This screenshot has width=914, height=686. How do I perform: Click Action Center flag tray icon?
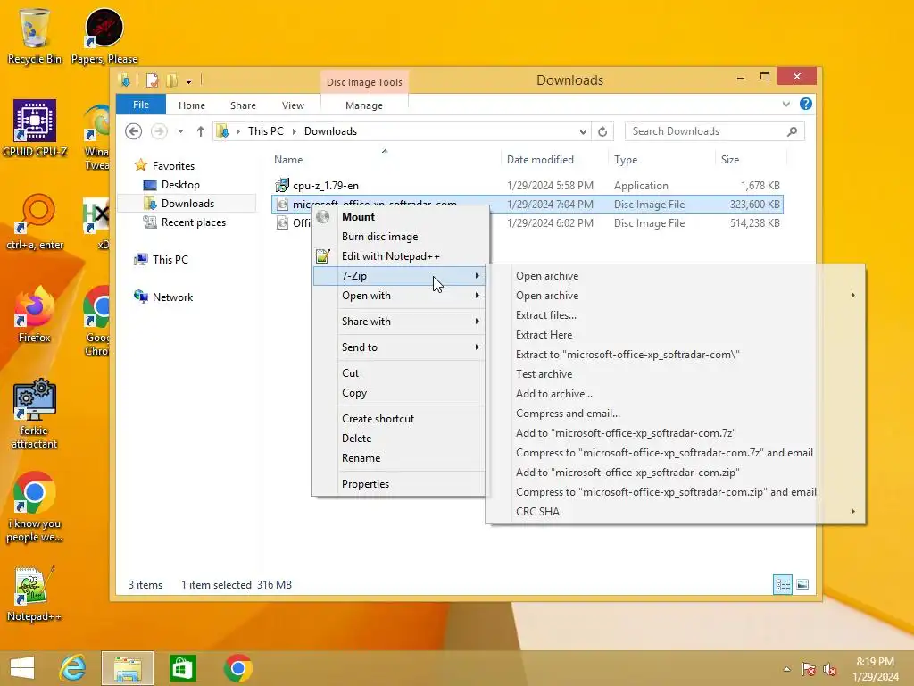click(x=809, y=669)
